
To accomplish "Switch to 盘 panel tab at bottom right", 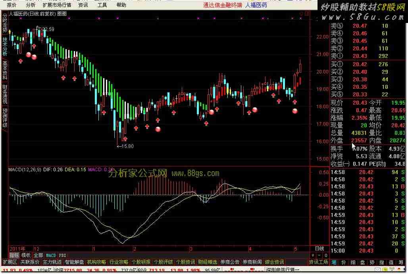I will pos(362,262).
